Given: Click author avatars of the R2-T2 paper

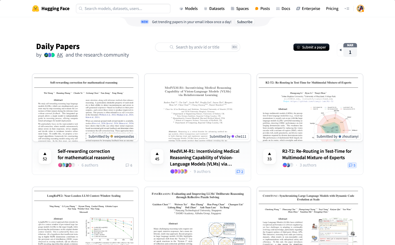Looking at the screenshot, I should [x=288, y=165].
